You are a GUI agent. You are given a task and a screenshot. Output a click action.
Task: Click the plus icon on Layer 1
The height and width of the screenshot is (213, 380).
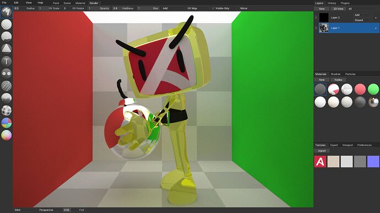click(x=376, y=28)
